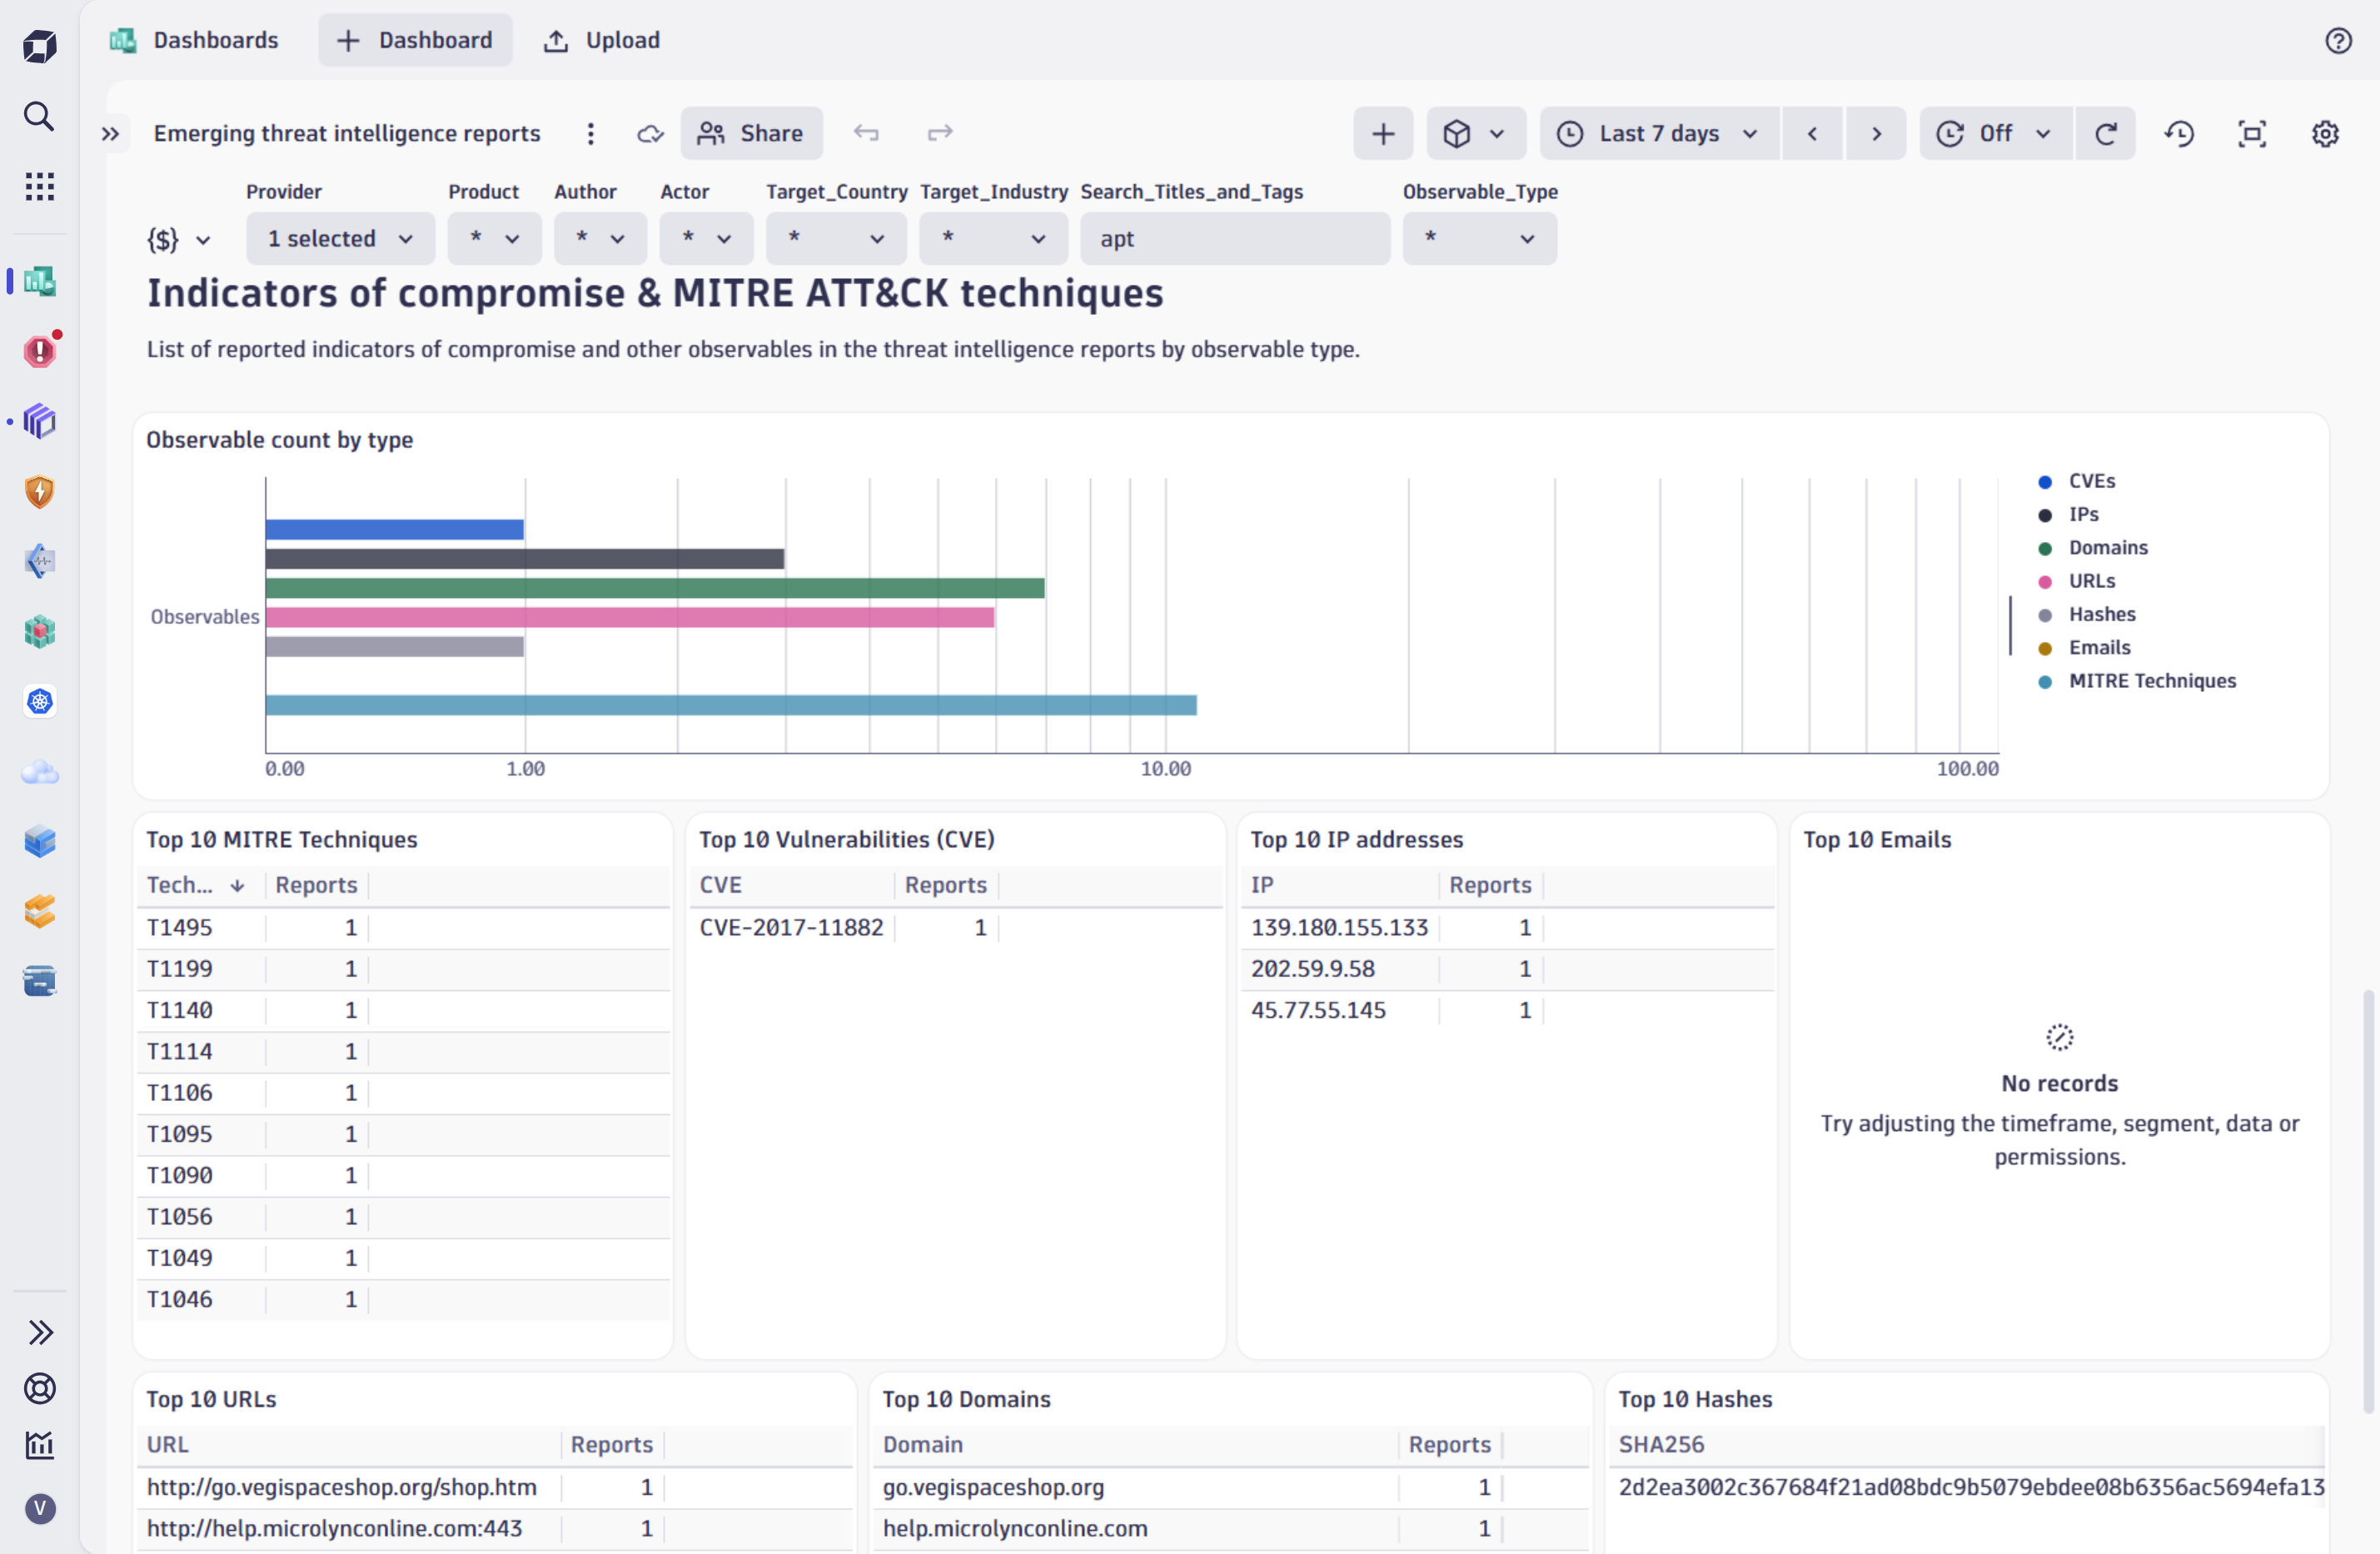Image resolution: width=2380 pixels, height=1554 pixels.
Task: Open the user avatar V
Action: point(40,1508)
